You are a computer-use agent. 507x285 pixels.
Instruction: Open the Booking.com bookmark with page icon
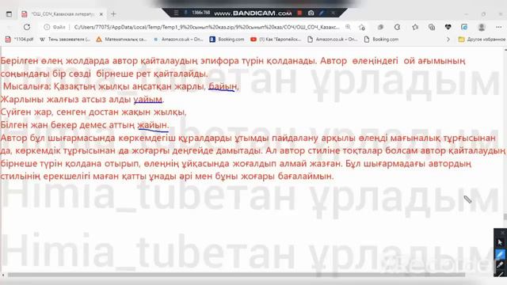381,39
